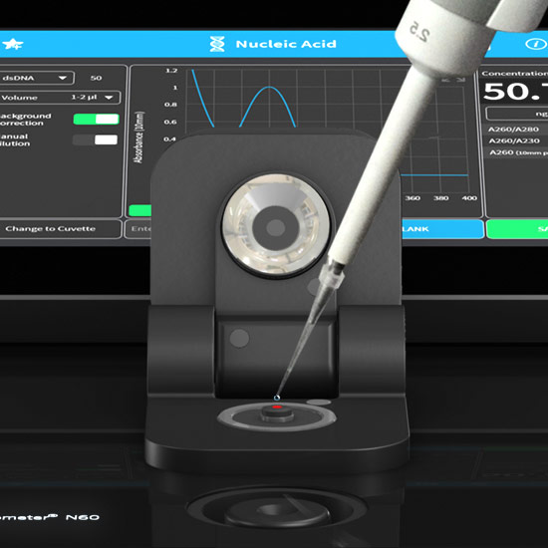548x548 pixels.
Task: Tap the blue BLANK button
Action: pos(442,229)
